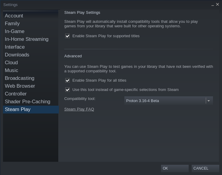This screenshot has height=175, width=222.
Task: Go to the In-Game settings section
Action: point(14,31)
